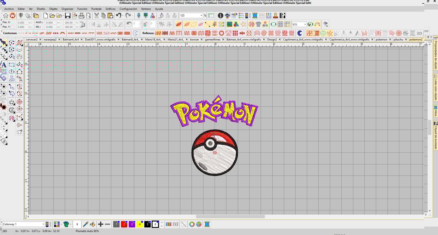Expand the green T-shirt product dropdown arrow
The image size is (438, 235).
[71, 224]
